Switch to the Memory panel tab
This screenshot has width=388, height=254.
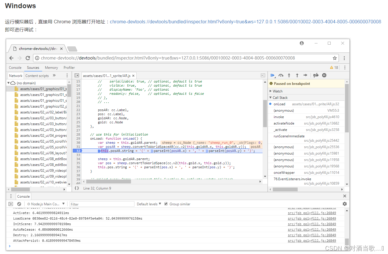pos(51,68)
